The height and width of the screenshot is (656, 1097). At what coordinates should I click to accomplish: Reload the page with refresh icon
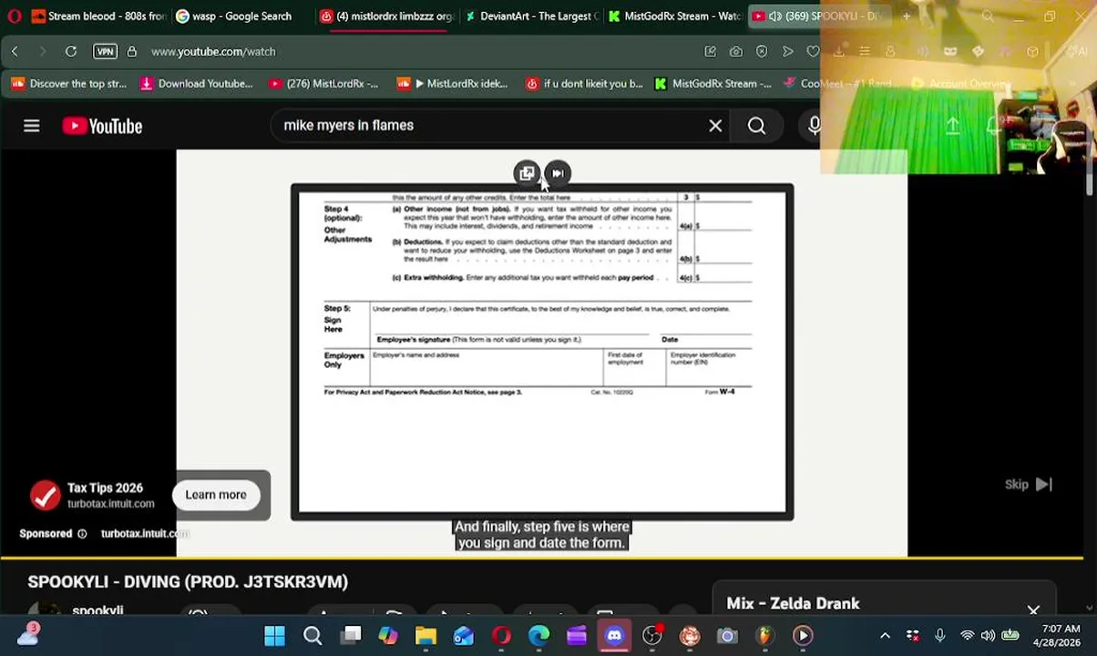tap(71, 52)
